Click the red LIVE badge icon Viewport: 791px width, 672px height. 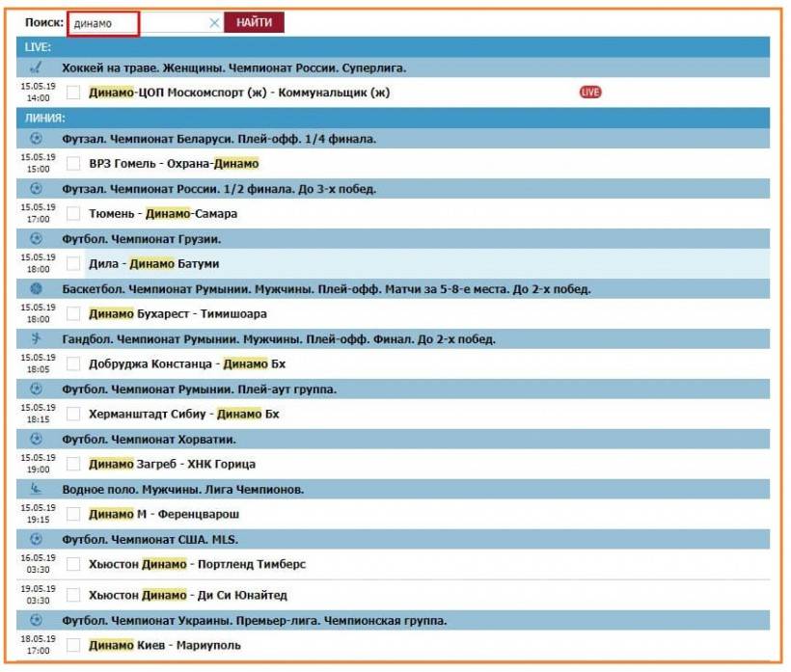[590, 93]
